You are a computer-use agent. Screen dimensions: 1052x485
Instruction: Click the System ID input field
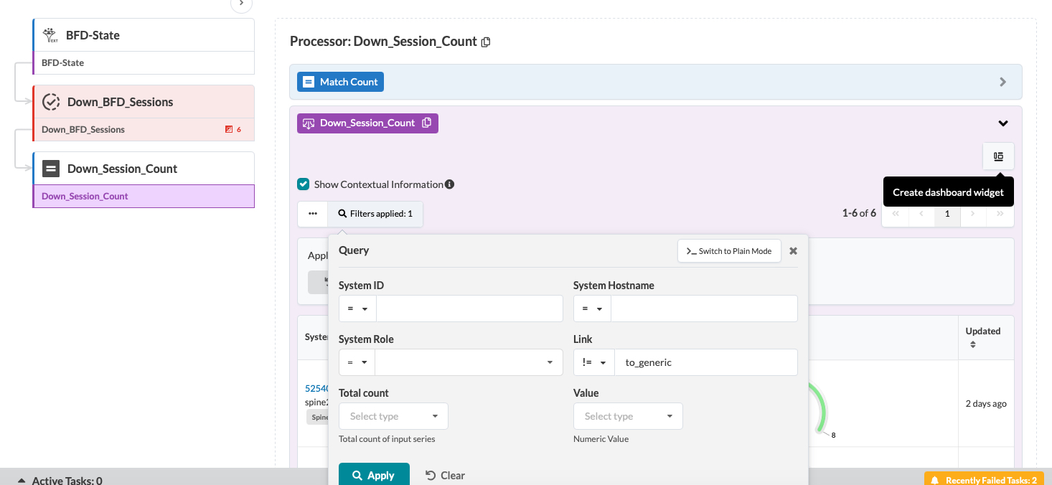[x=469, y=309]
